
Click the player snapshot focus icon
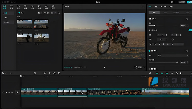pyautogui.click(x=135, y=67)
